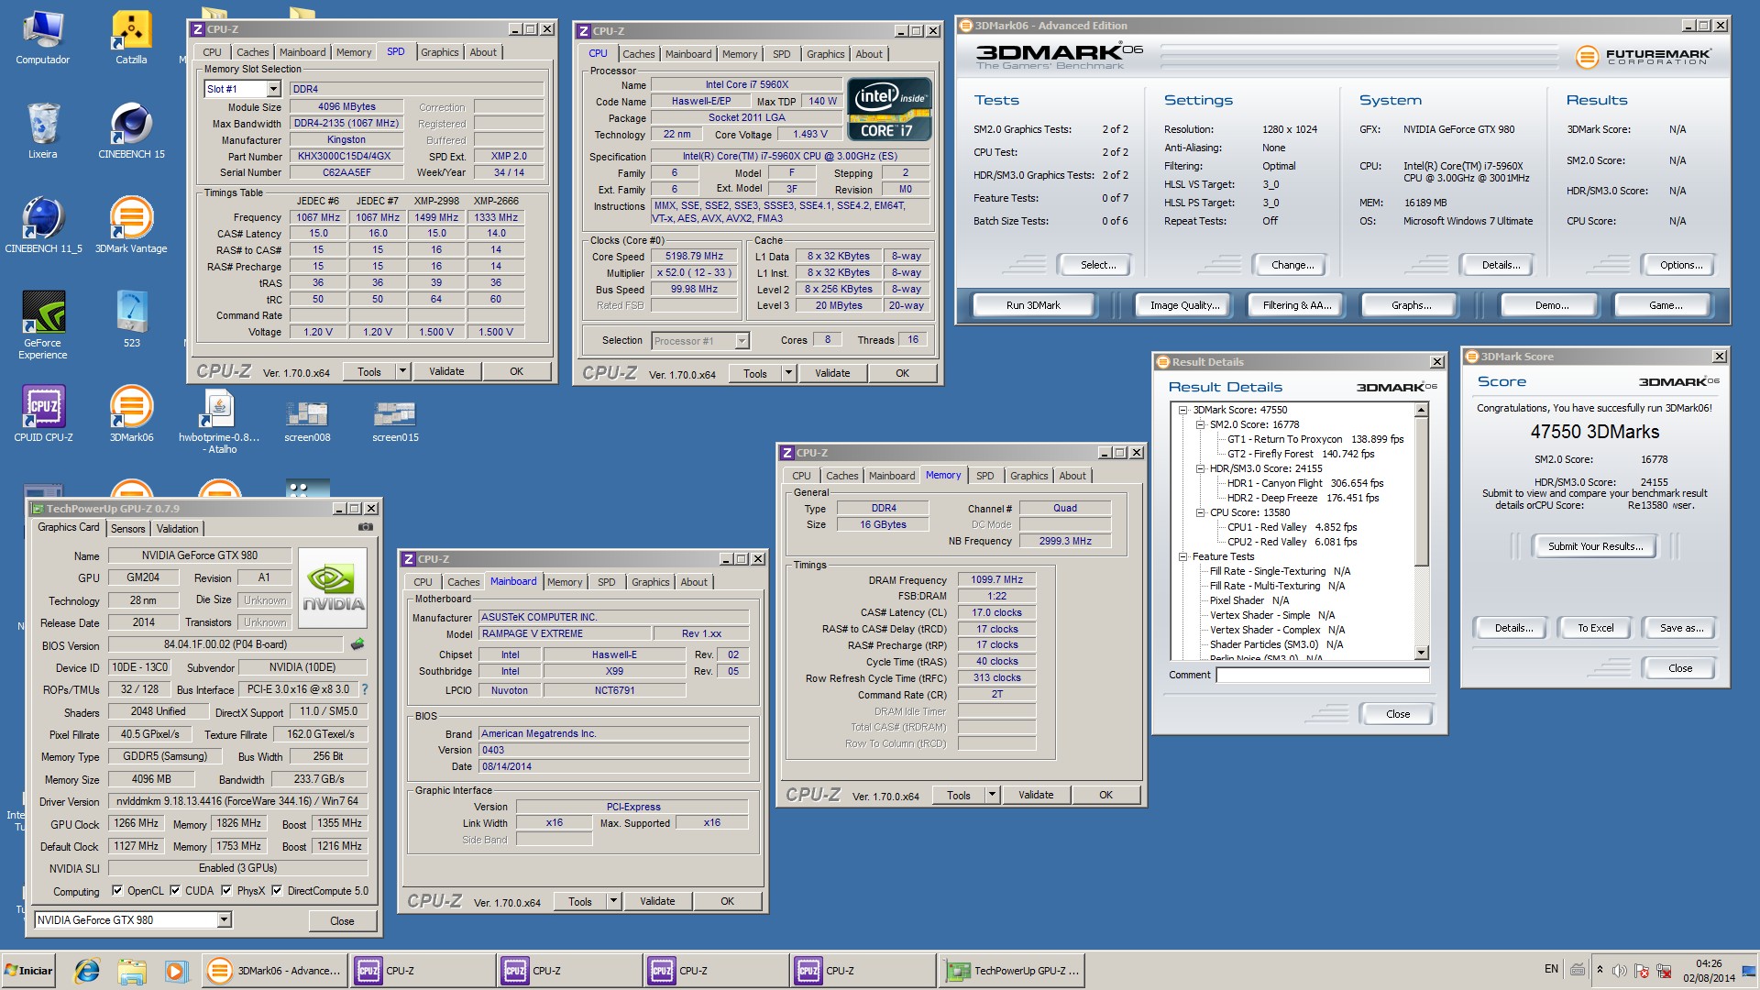Click the Iniciar start button

click(x=29, y=971)
